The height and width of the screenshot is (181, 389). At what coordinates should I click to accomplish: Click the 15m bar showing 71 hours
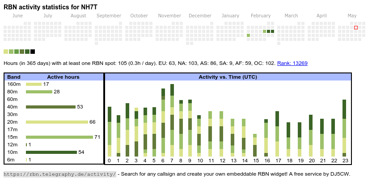click(x=59, y=137)
